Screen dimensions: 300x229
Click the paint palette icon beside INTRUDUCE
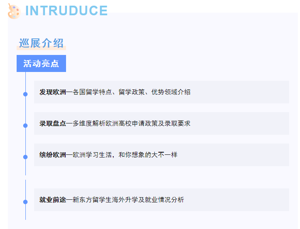(14, 11)
